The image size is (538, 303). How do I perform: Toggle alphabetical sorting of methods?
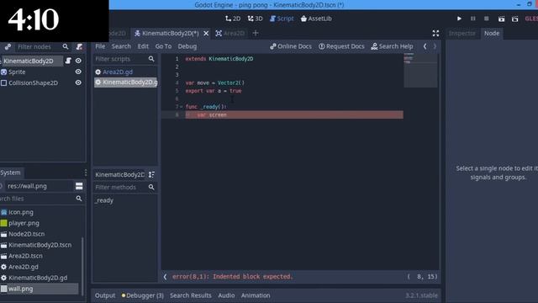tap(151, 174)
